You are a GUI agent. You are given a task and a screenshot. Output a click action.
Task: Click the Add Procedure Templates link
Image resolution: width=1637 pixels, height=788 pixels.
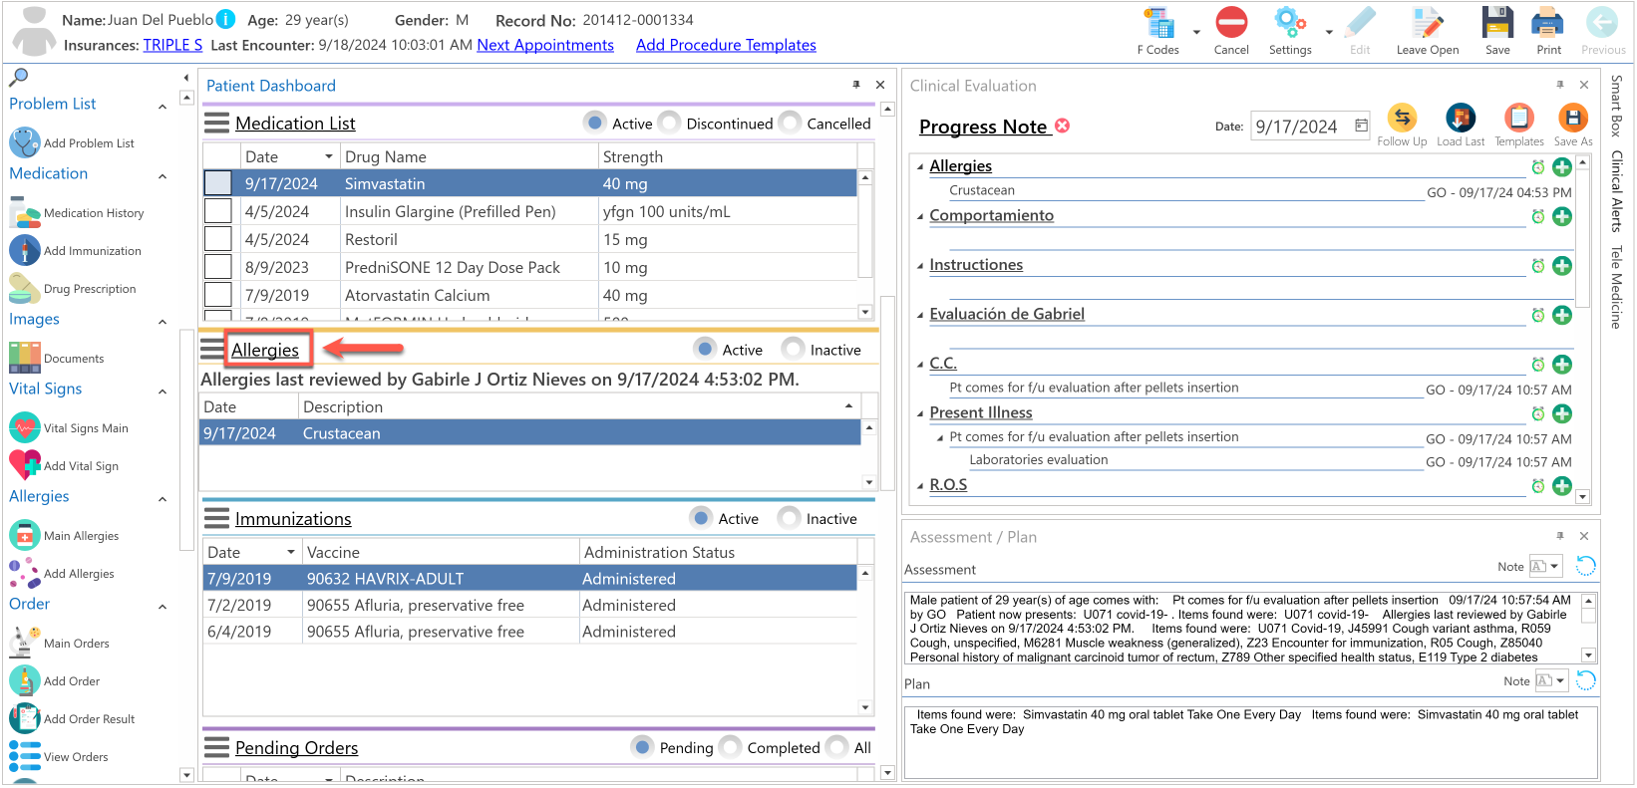click(x=726, y=45)
